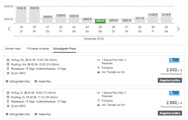This screenshot has width=188, height=120.
Task: Click Hotelinfos info icon in first offer
Action: click(36, 81)
